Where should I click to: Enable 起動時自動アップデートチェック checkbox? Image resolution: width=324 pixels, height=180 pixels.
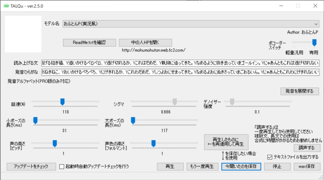pyautogui.click(x=62, y=167)
